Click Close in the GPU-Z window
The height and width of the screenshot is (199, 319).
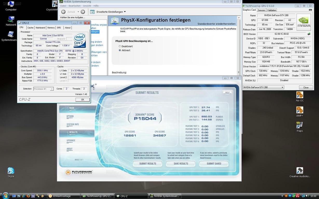[x=306, y=87]
